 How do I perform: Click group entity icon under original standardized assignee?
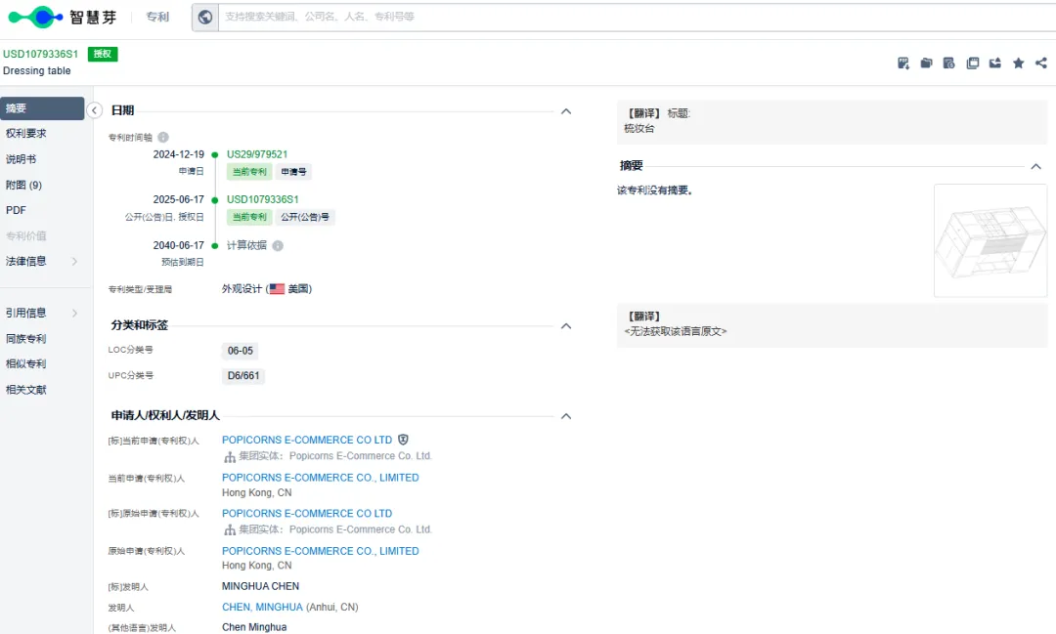tap(230, 530)
